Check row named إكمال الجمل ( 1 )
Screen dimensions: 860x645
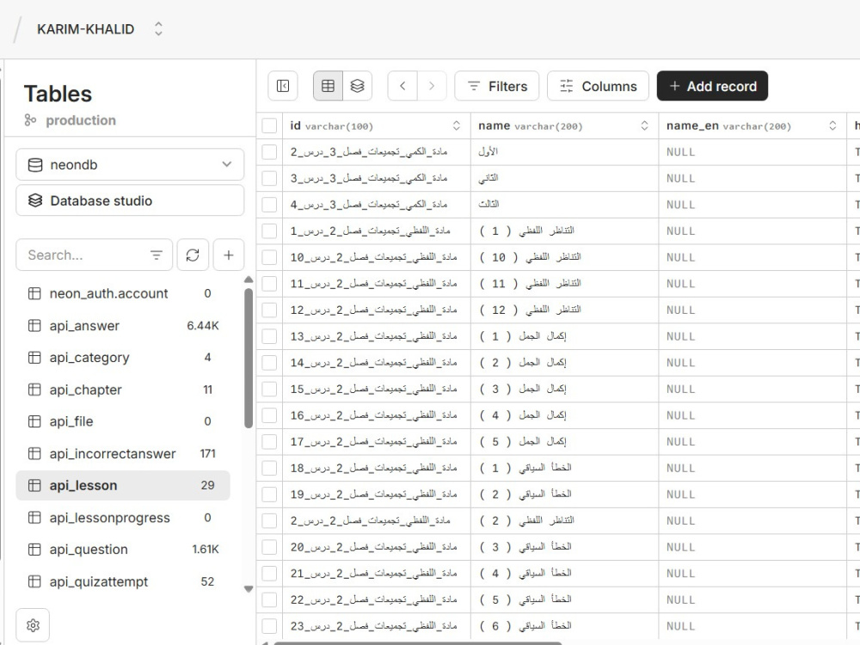point(269,336)
